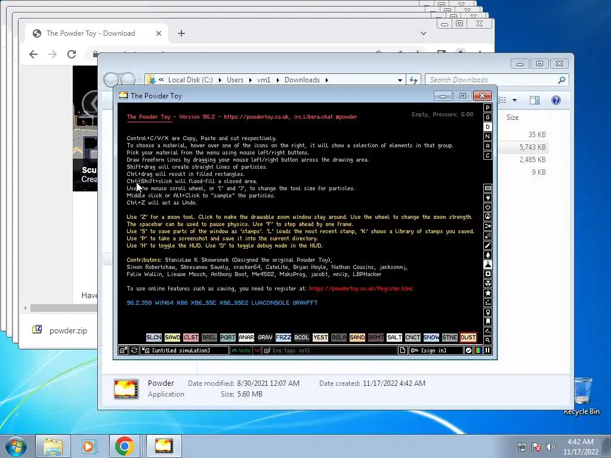This screenshot has width=611, height=458.
Task: Open the element search magnifier icon
Action: (x=487, y=341)
